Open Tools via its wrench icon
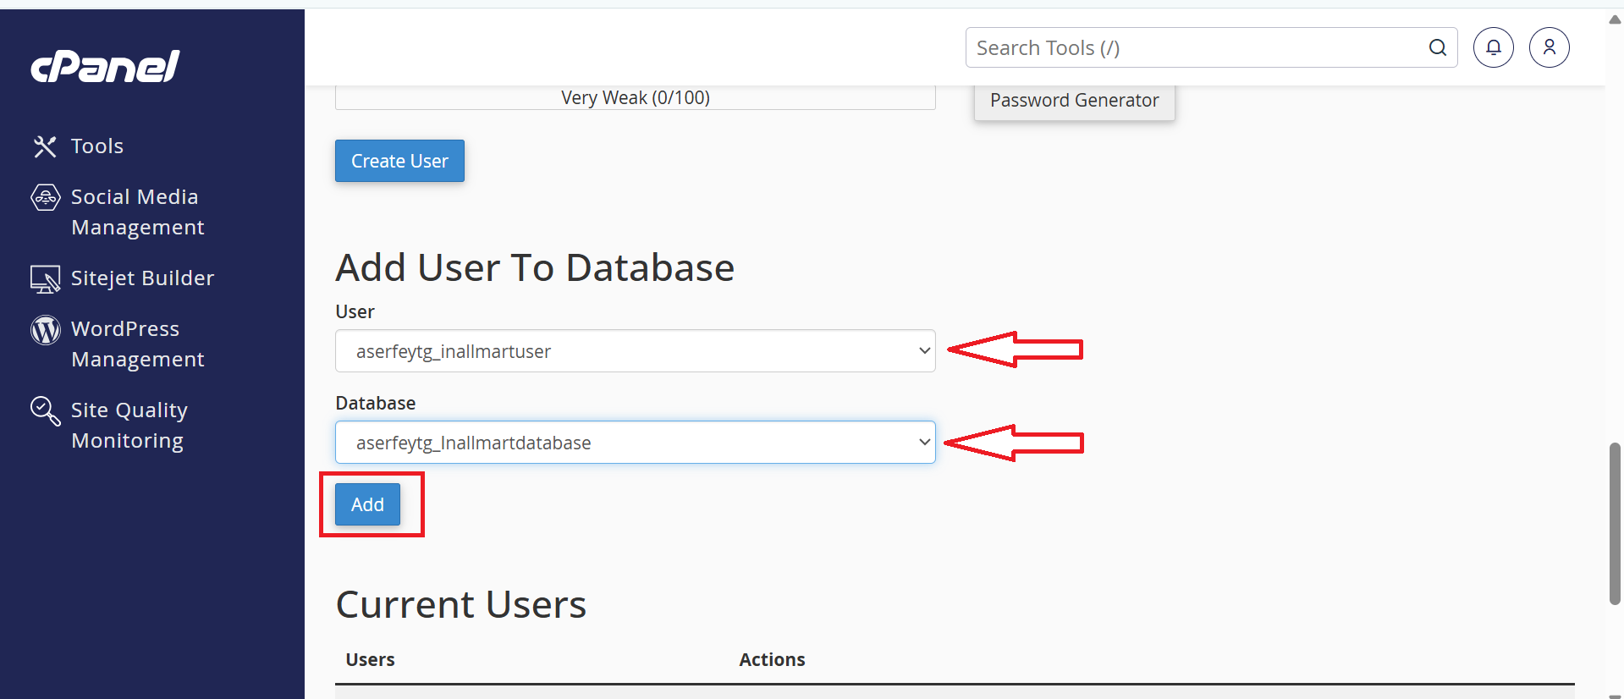Image resolution: width=1624 pixels, height=699 pixels. pos(45,146)
